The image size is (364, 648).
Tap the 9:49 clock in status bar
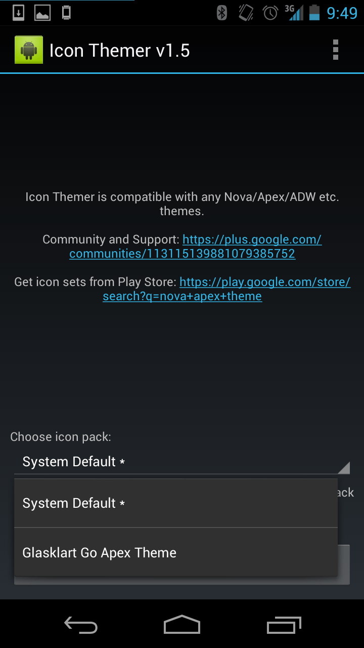point(342,13)
